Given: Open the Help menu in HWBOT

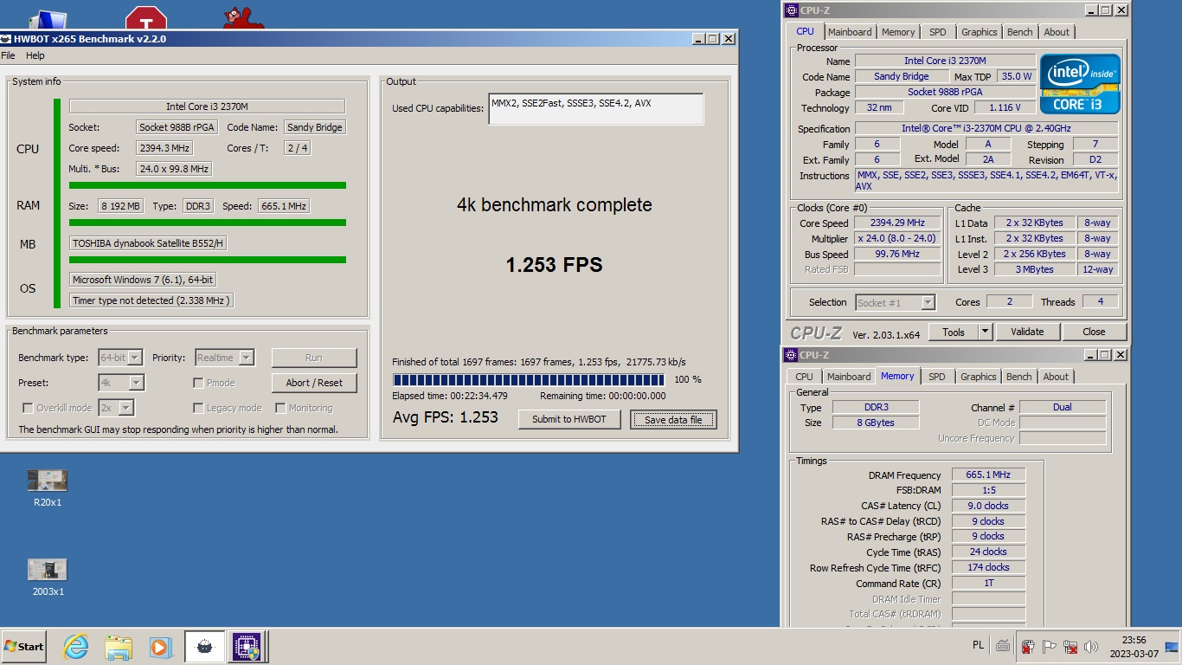Looking at the screenshot, I should pos(35,55).
